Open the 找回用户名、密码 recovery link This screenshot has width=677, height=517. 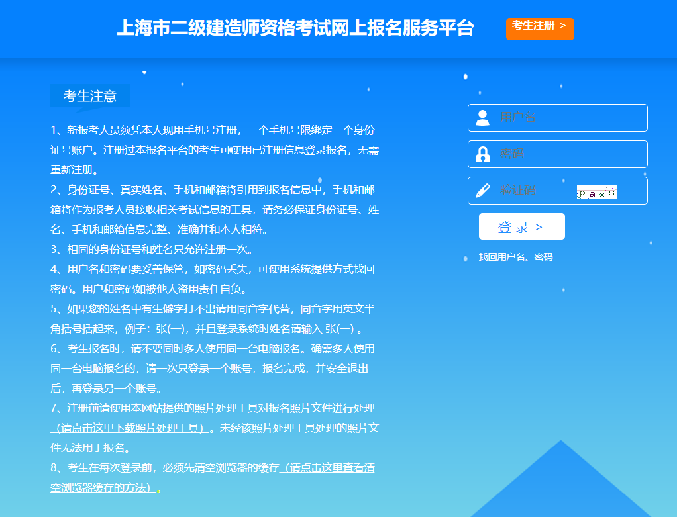pyautogui.click(x=515, y=257)
